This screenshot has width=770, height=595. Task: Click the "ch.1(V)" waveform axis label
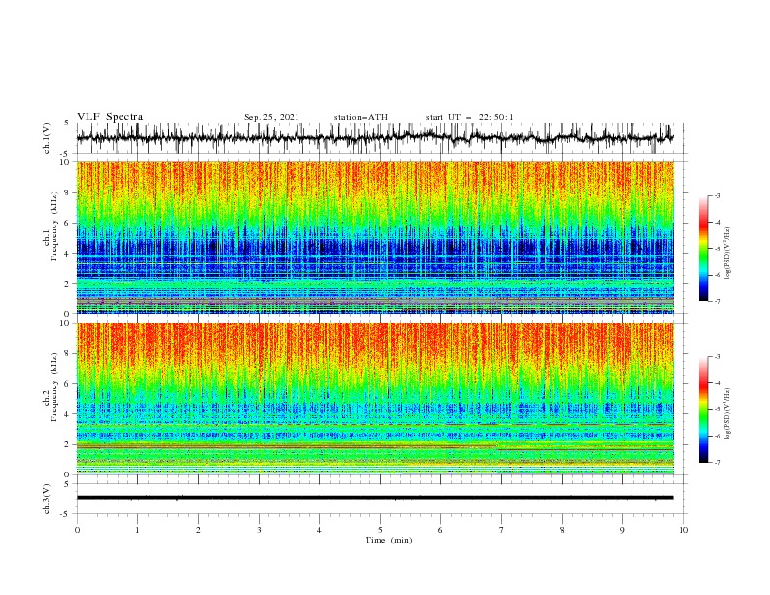pos(47,138)
